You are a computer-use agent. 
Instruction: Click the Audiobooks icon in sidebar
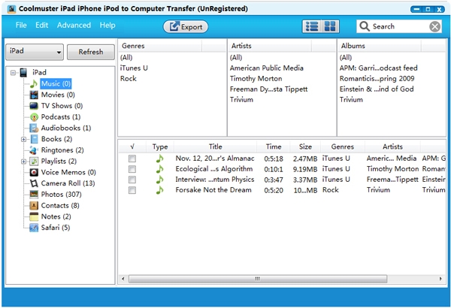(x=34, y=128)
